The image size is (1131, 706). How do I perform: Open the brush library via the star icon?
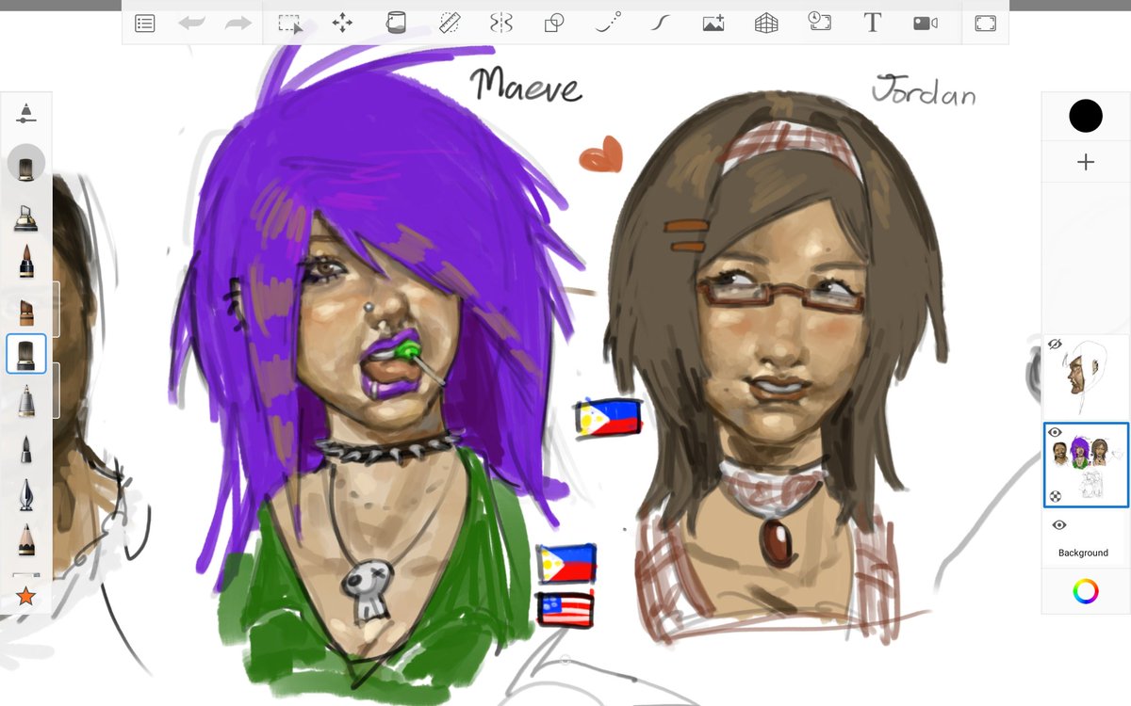point(25,595)
